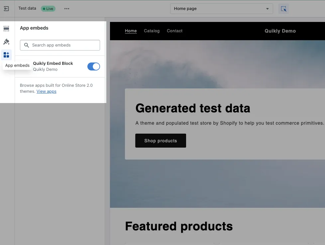This screenshot has width=325, height=245.
Task: Open the Home page template dropdown
Action: (x=222, y=8)
